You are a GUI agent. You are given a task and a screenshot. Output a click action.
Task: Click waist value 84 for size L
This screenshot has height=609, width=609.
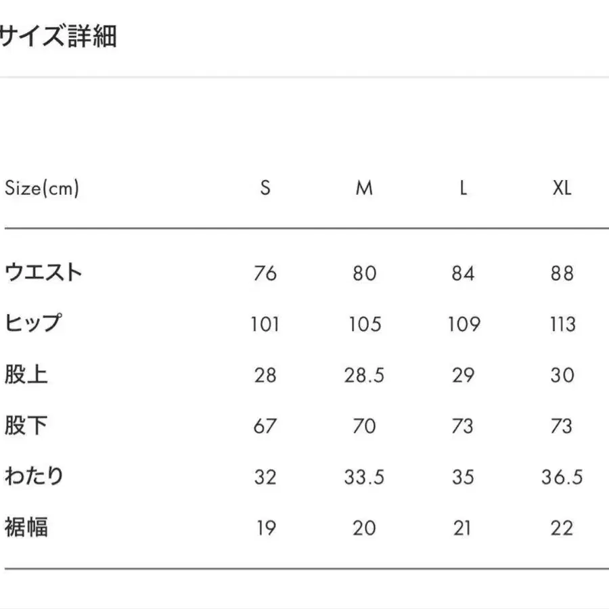463,273
